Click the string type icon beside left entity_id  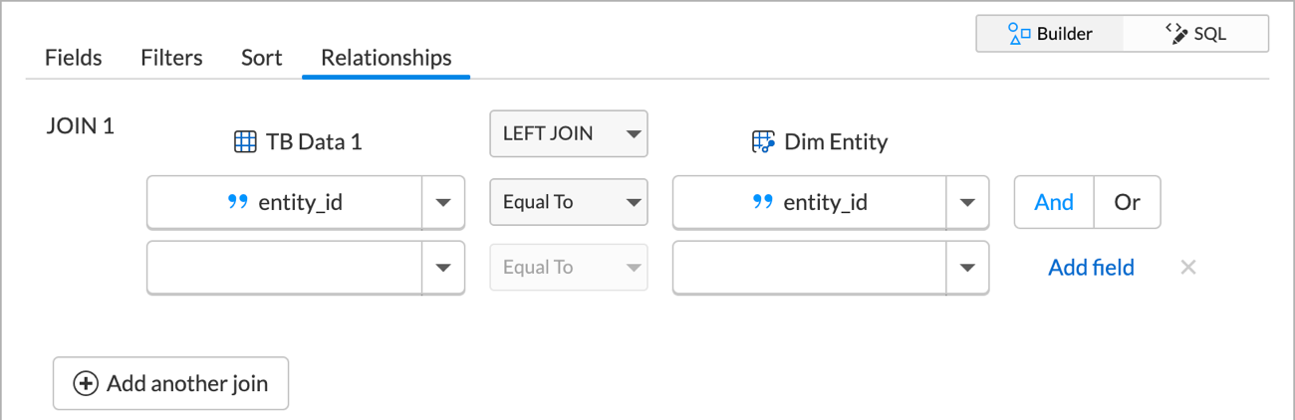pyautogui.click(x=237, y=202)
